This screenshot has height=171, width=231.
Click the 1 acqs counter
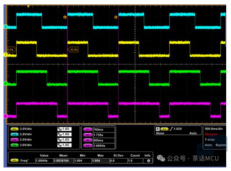pos(210,139)
